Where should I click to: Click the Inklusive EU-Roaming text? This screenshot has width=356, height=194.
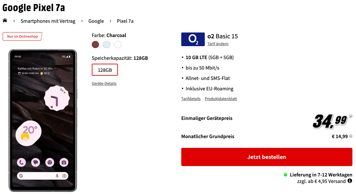point(209,88)
